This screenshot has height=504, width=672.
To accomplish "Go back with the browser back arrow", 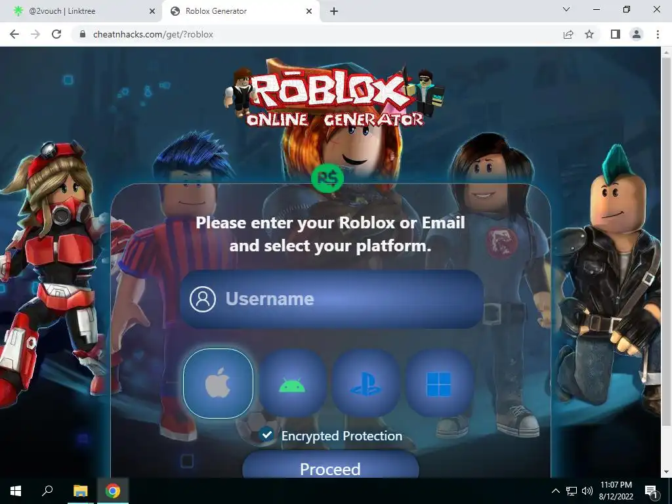I will coord(14,34).
